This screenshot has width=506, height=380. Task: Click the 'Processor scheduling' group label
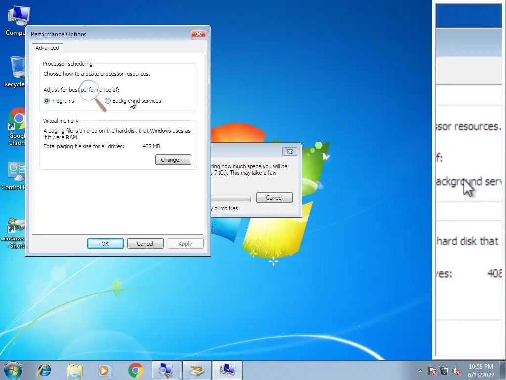tap(68, 64)
